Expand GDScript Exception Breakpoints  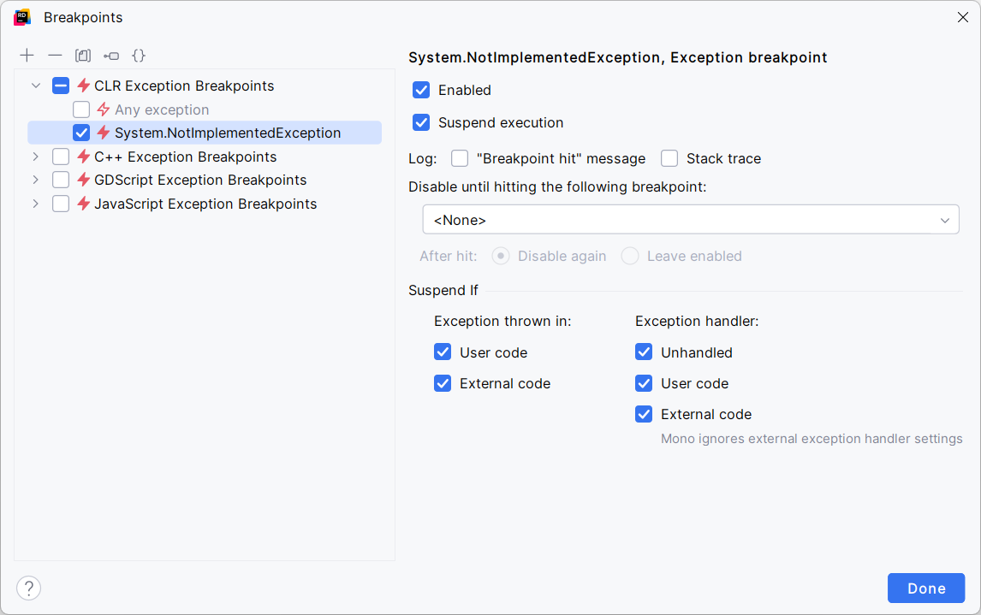35,180
